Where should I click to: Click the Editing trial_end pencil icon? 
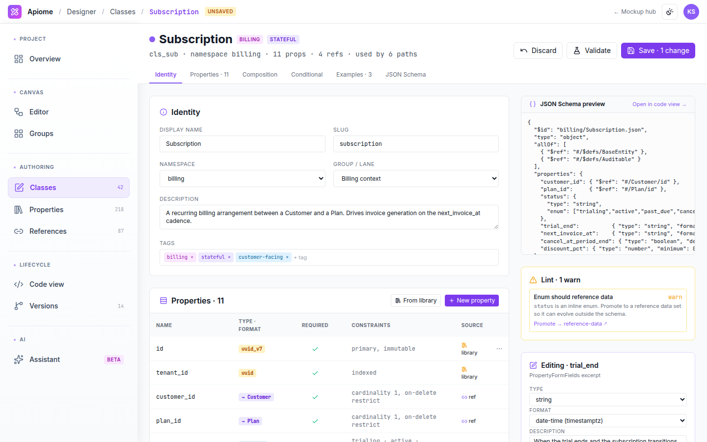[x=533, y=365]
